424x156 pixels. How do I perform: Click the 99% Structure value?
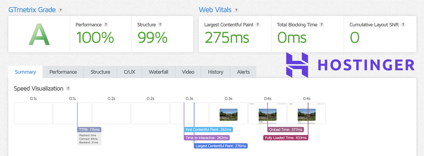coord(152,38)
